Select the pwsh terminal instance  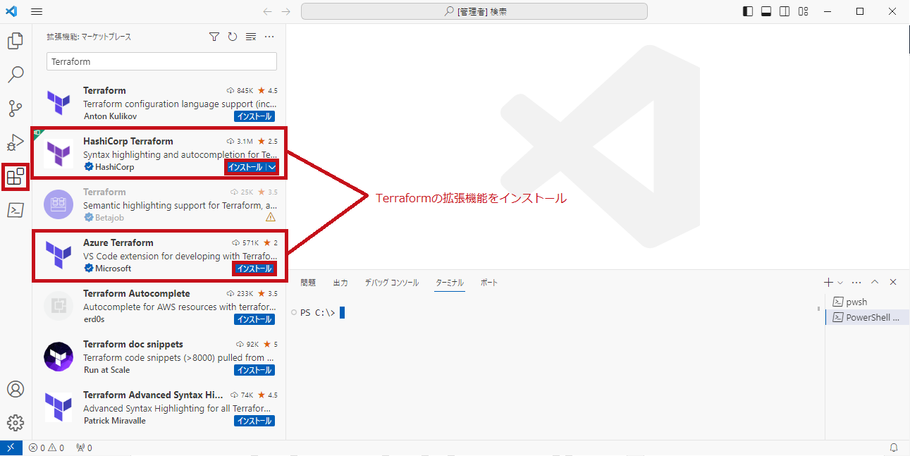pos(867,302)
